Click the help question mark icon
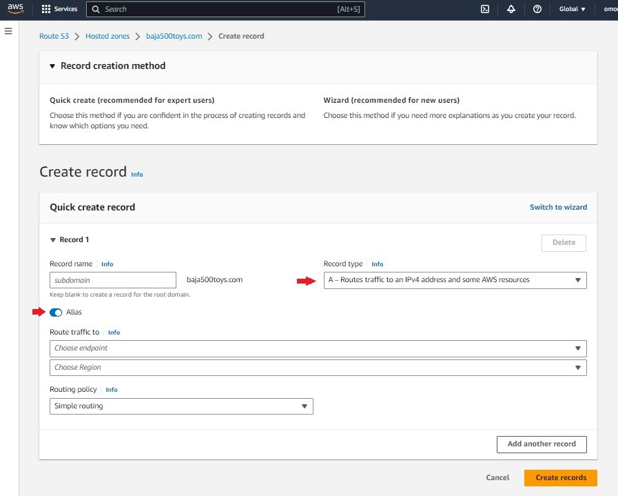Image resolution: width=618 pixels, height=496 pixels. tap(537, 9)
